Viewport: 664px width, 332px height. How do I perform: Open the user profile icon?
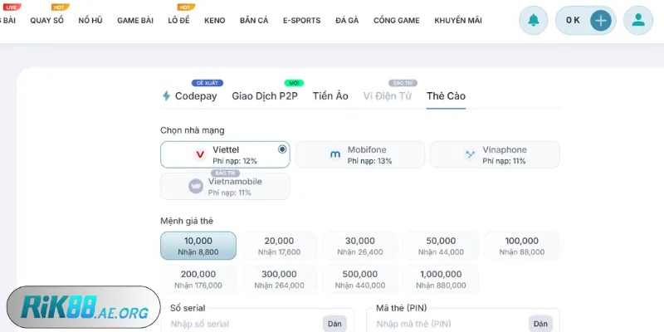(638, 20)
